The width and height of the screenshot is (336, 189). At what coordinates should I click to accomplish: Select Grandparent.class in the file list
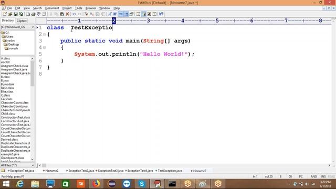click(13, 158)
